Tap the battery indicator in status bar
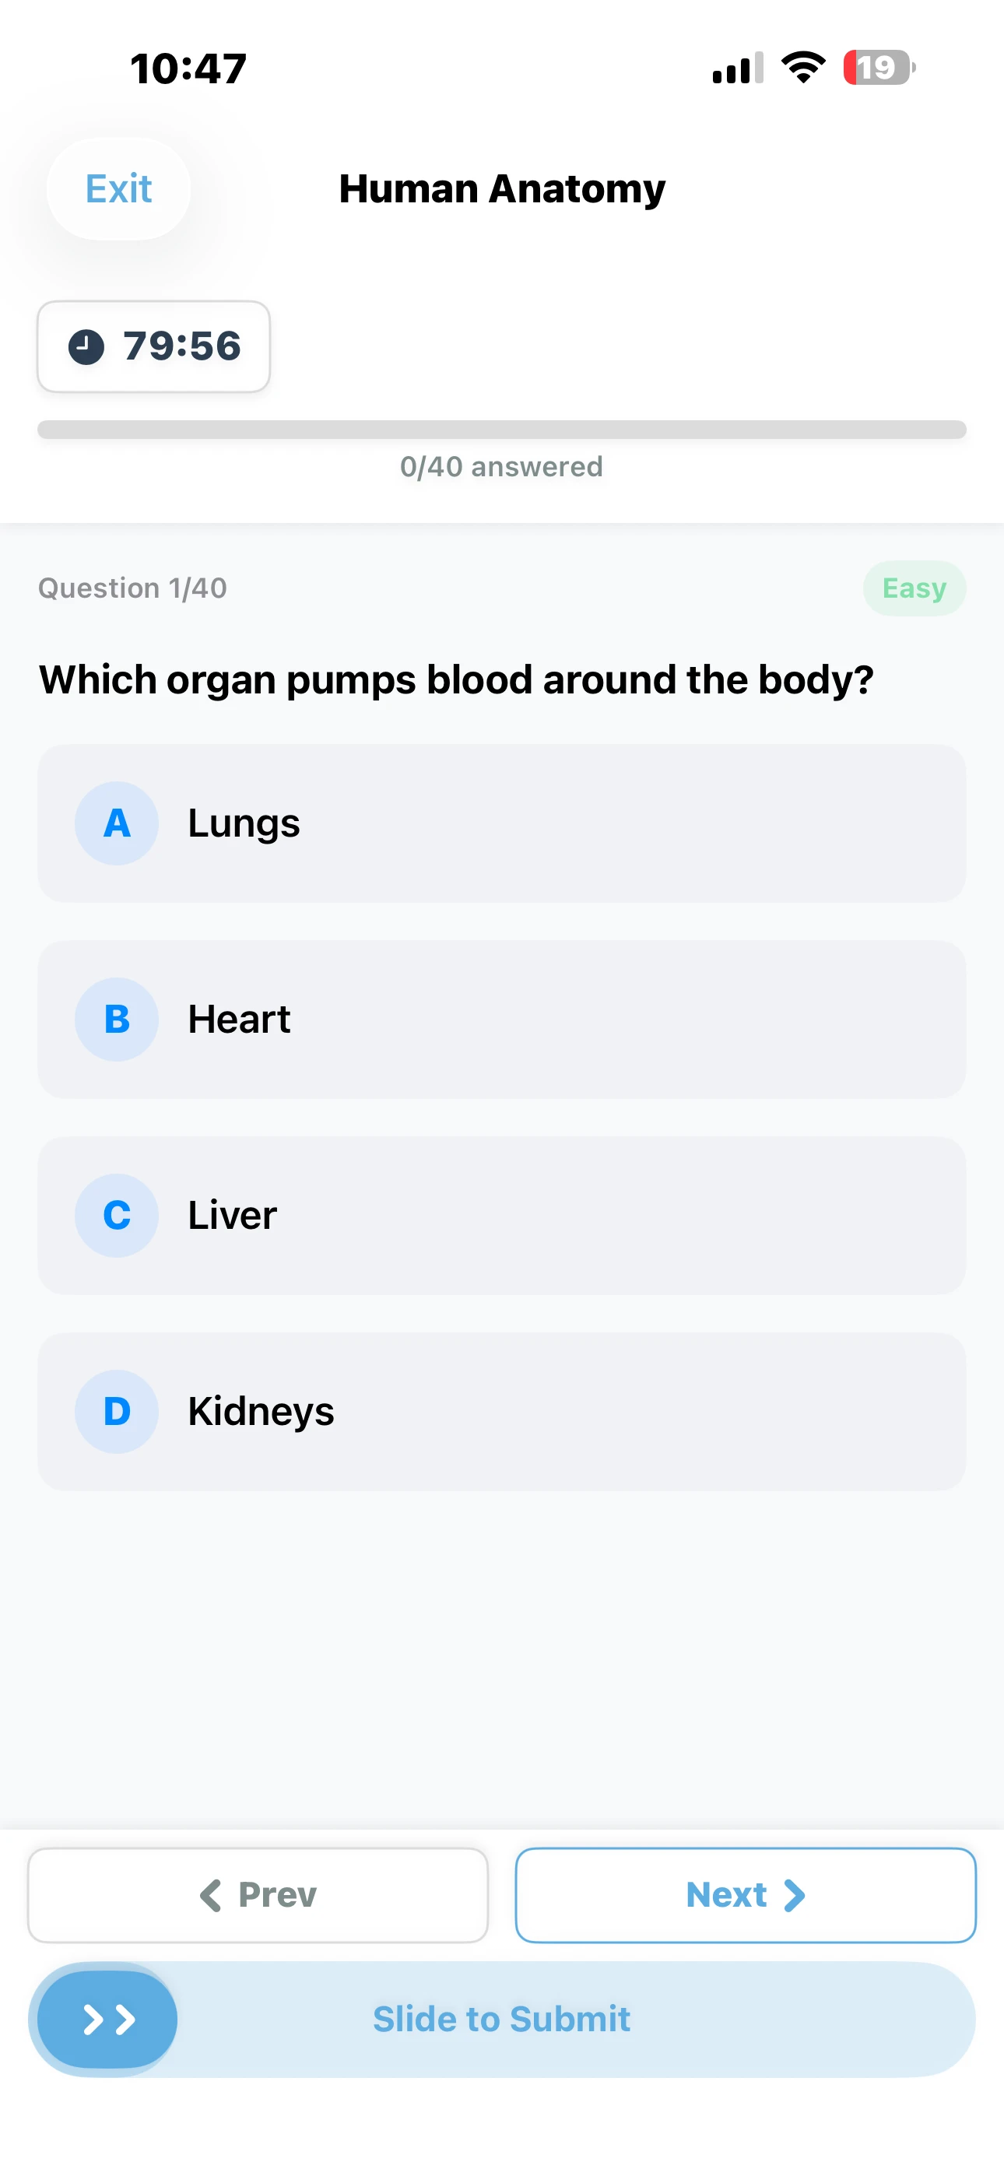 click(879, 68)
